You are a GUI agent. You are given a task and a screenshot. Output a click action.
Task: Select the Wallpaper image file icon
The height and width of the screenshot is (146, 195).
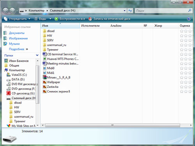point(44,82)
